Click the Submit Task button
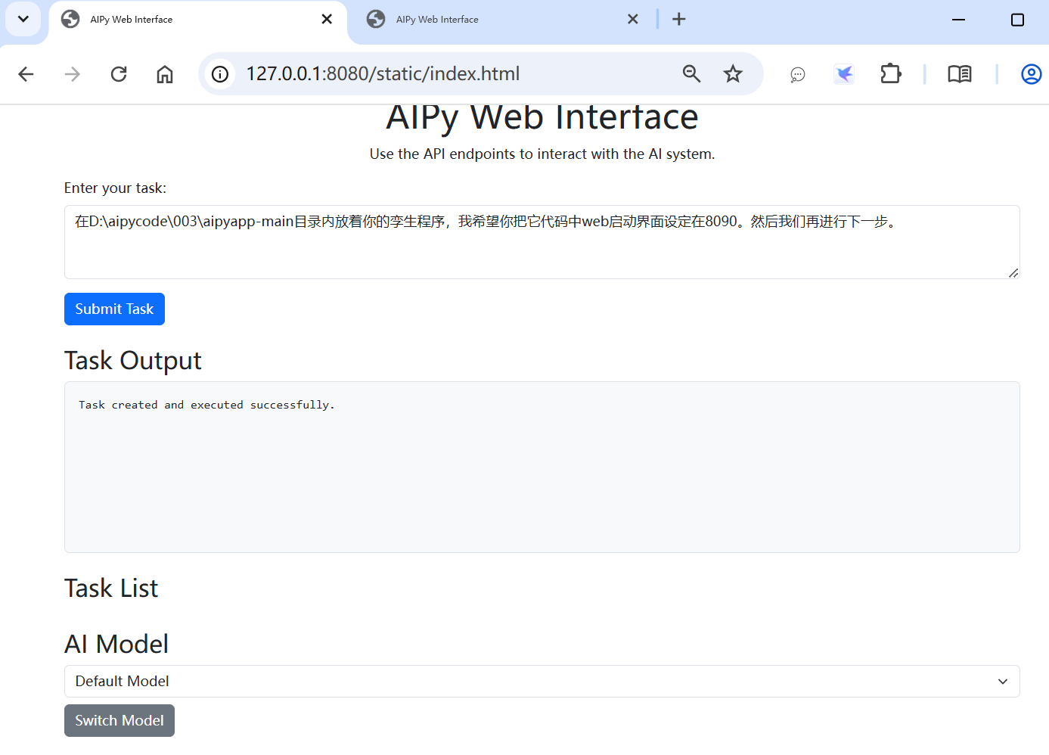Viewport: 1049px width, 755px height. [x=114, y=309]
